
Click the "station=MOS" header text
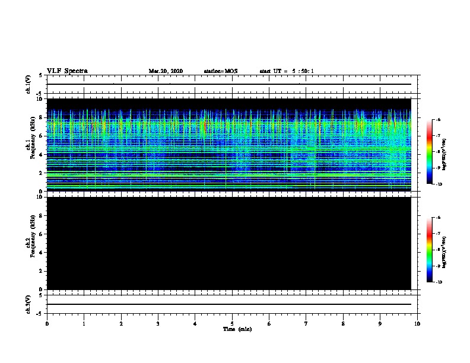pos(221,71)
